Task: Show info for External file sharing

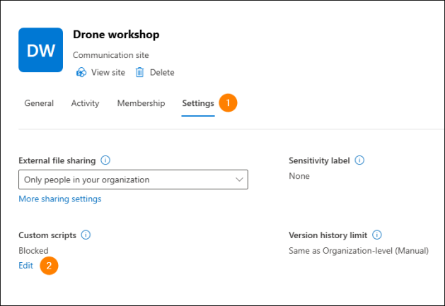Action: 105,160
